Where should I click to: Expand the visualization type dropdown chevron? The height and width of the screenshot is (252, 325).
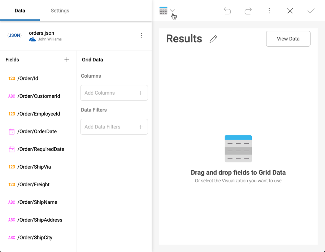click(x=172, y=10)
